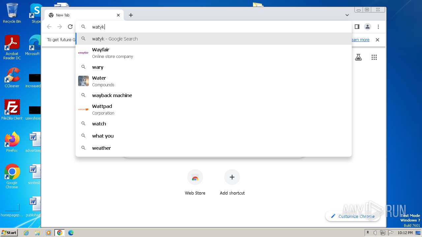Open the volume speaker tray icon
Image resolution: width=422 pixels, height=237 pixels.
[375, 233]
